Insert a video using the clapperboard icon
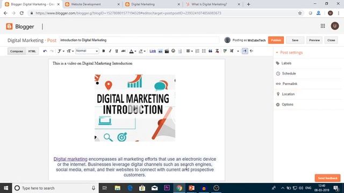This screenshot has height=193, width=344. point(167,51)
